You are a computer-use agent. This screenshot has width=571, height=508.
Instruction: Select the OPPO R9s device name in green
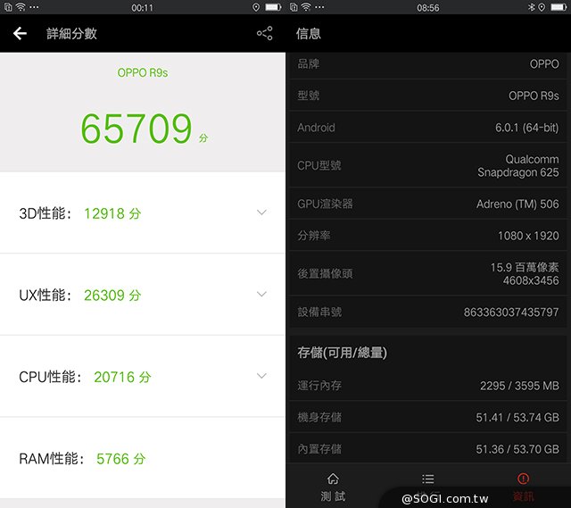[x=143, y=72]
